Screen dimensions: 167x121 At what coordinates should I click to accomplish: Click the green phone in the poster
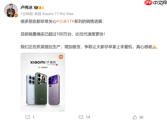(41, 88)
